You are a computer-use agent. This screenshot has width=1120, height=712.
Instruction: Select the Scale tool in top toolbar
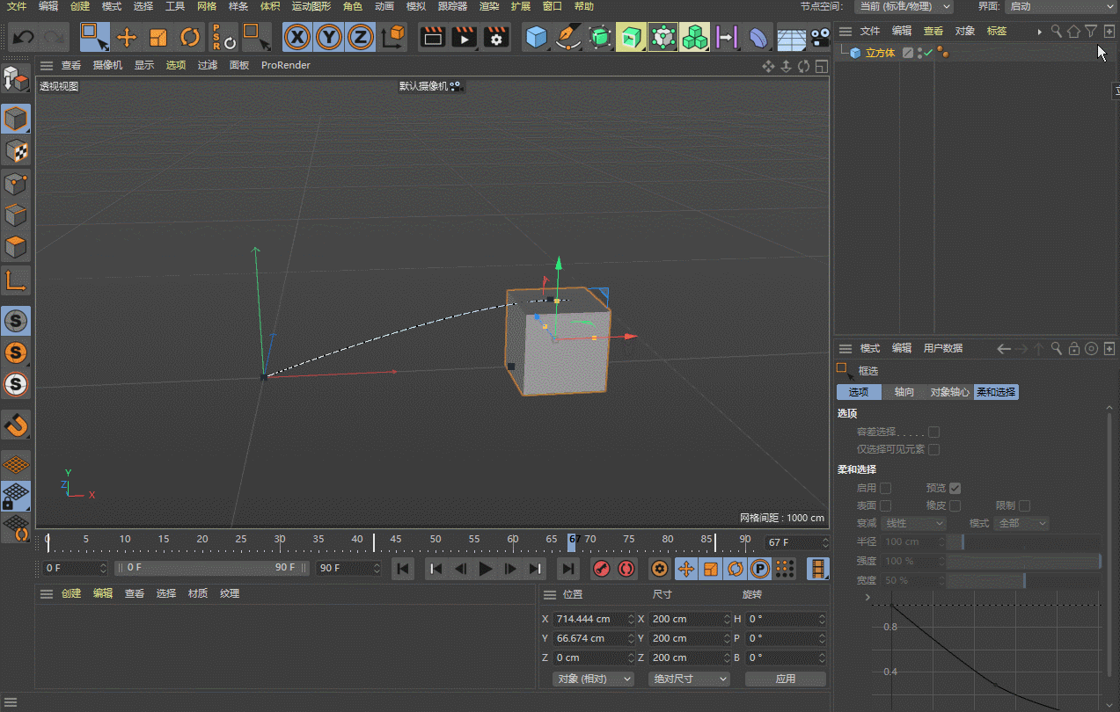158,38
